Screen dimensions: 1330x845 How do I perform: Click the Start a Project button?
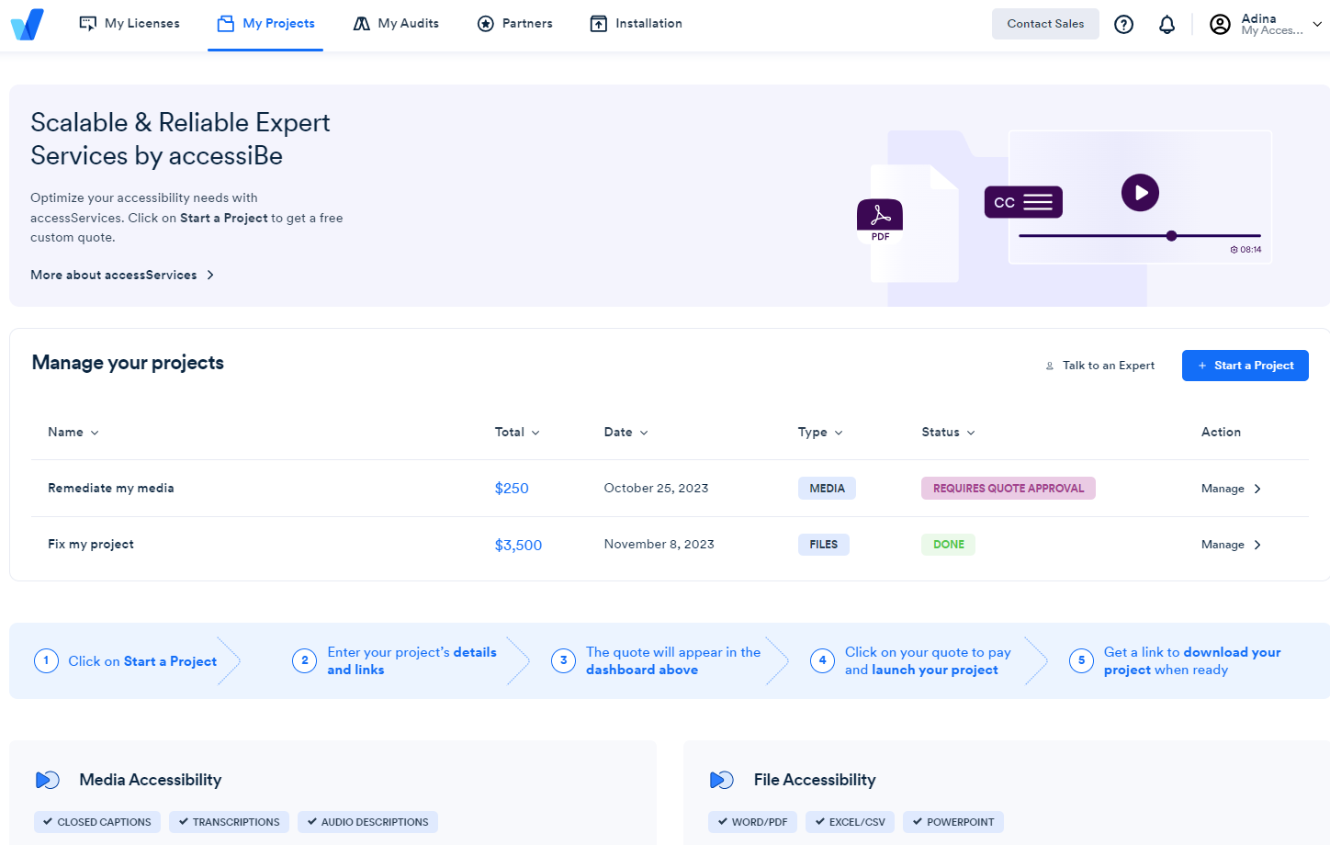1245,366
